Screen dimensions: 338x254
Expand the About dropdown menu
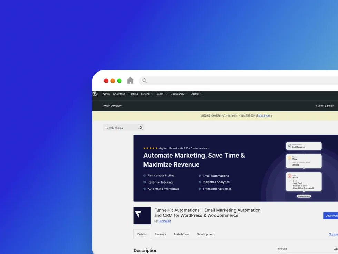click(197, 94)
